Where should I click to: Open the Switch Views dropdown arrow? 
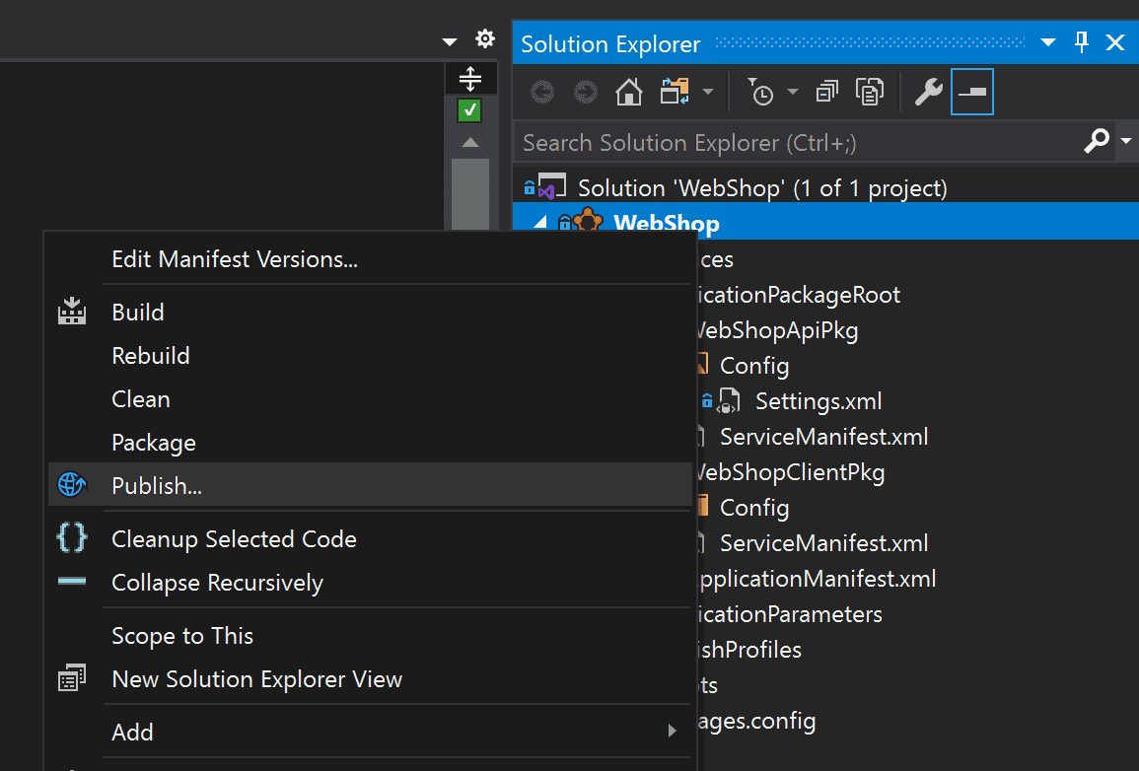708,92
